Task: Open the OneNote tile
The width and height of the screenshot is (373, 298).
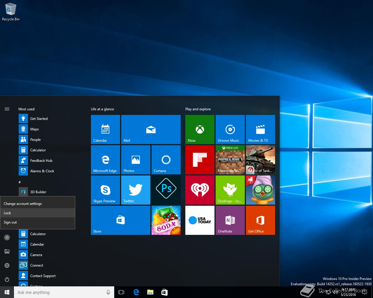Action: (230, 220)
